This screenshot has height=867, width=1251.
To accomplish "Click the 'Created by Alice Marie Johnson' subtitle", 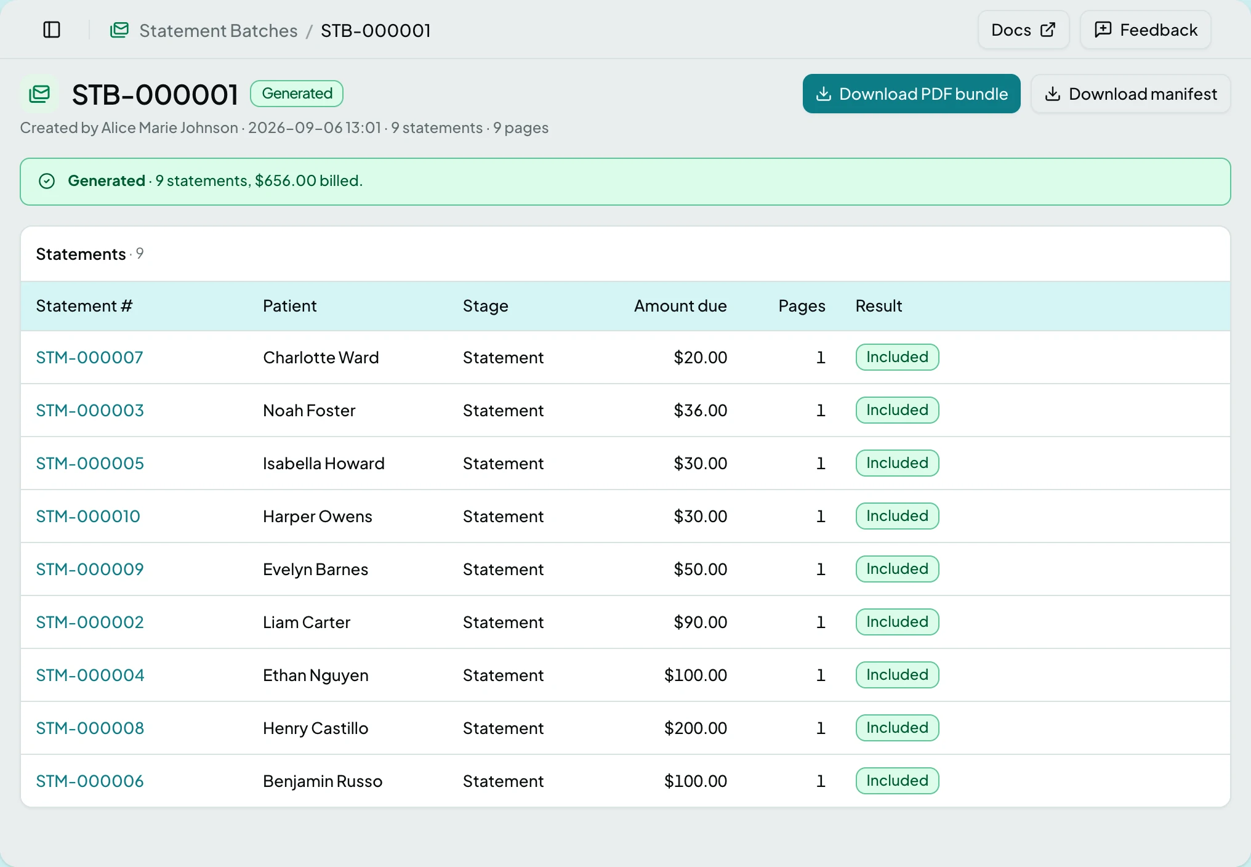I will (129, 127).
